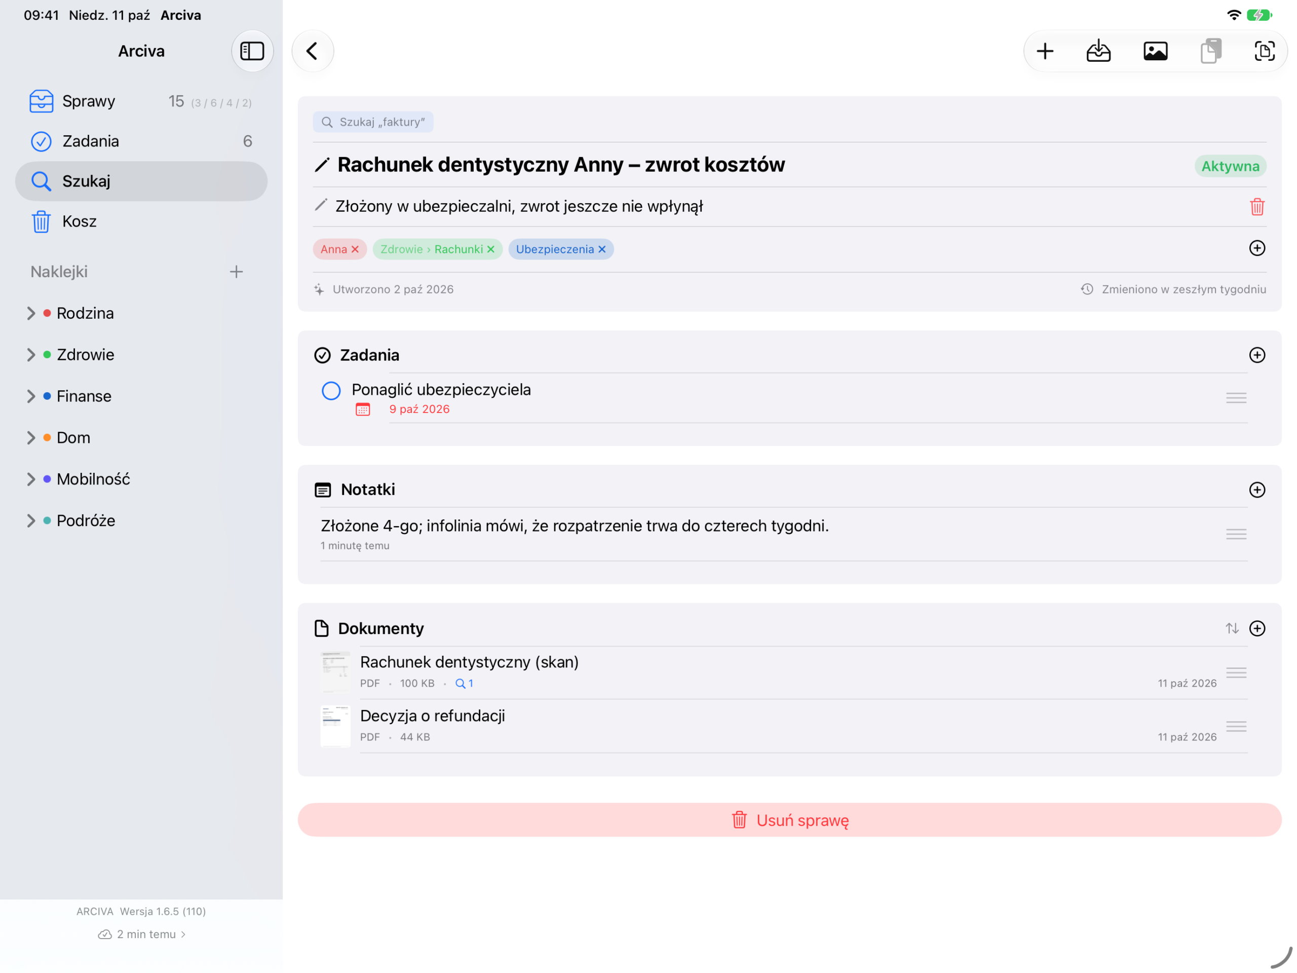The image size is (1297, 973).
Task: Paste document from clipboard icon
Action: [1210, 51]
